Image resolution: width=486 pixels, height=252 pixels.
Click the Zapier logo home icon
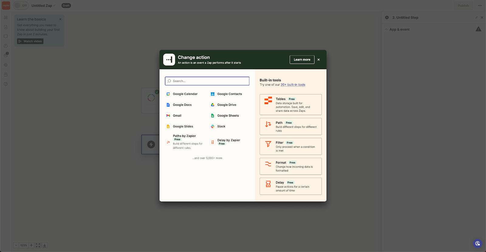coord(6,5)
